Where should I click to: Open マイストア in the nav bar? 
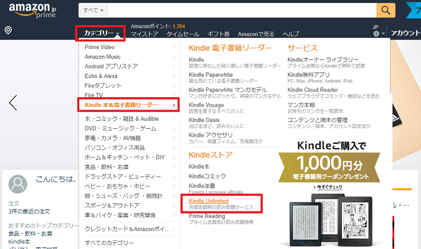[x=144, y=34]
